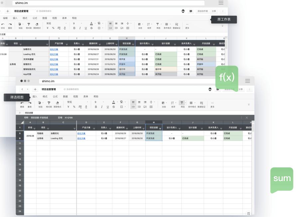Open the 视图 menu in the front window

click(75, 97)
